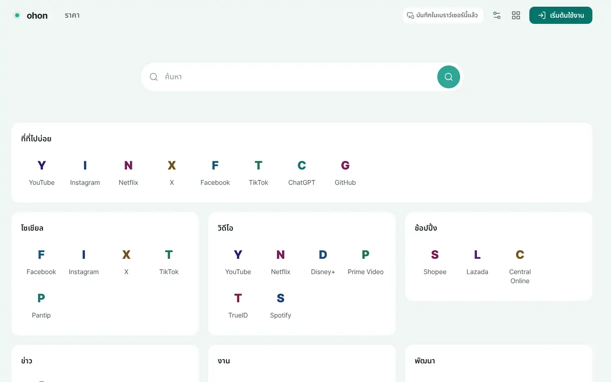The height and width of the screenshot is (382, 611).
Task: Click the ช้อปปิ้ง card heading
Action: click(426, 228)
